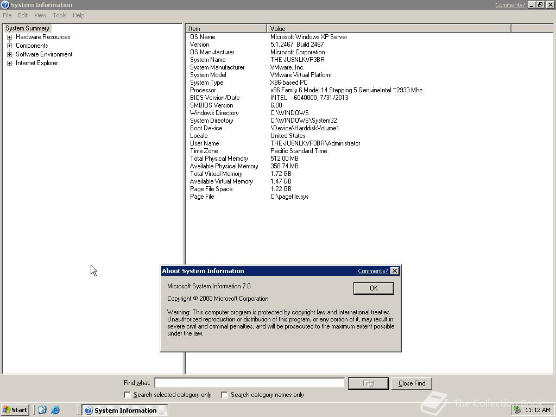Expand the Hardware Resources node
This screenshot has width=556, height=417.
click(10, 37)
